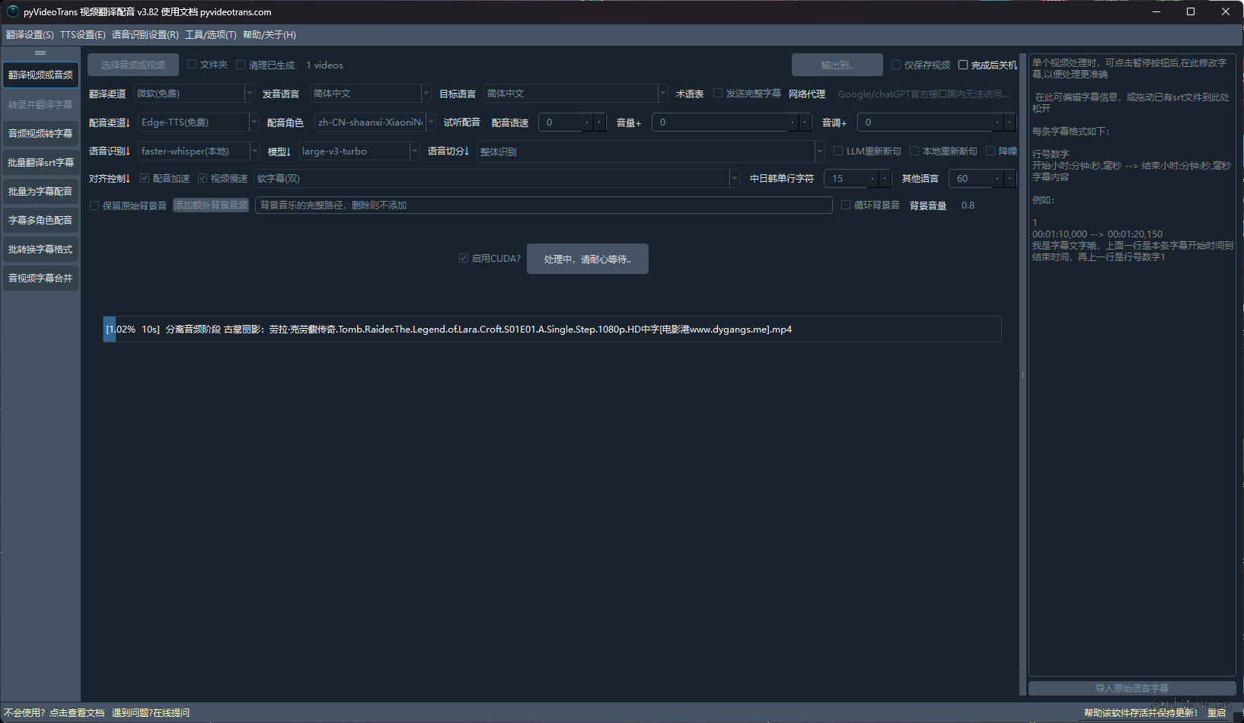Click the 试听配音 button
Image resolution: width=1244 pixels, height=723 pixels.
[x=462, y=122]
